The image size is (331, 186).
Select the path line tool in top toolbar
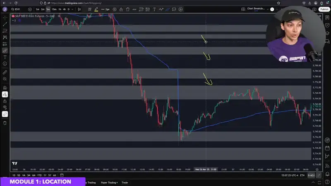click(161, 9)
